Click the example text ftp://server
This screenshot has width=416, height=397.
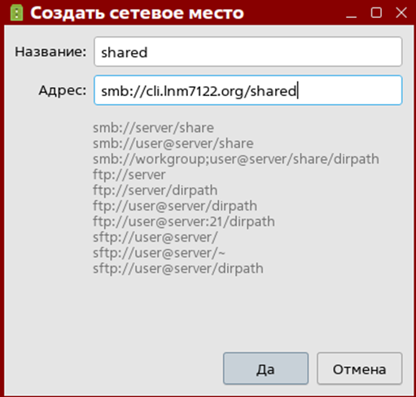[129, 175]
